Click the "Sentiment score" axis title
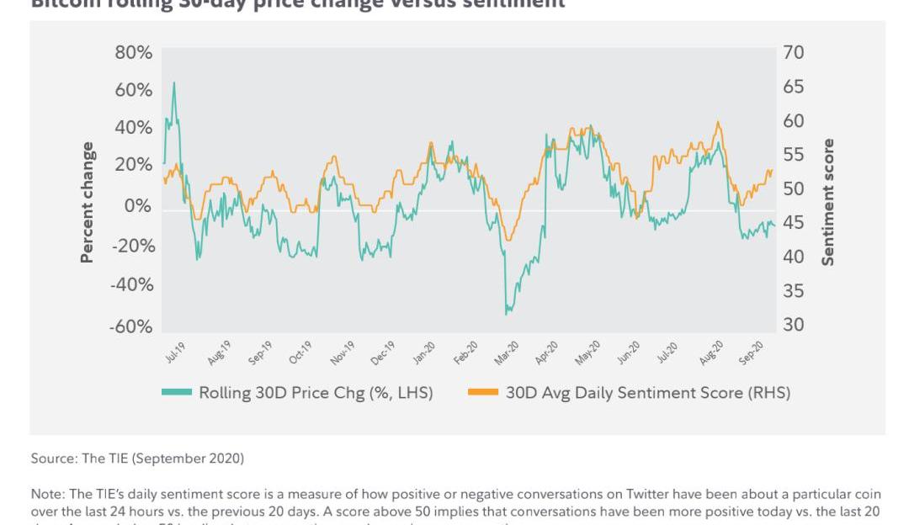The width and height of the screenshot is (909, 525). pyautogui.click(x=828, y=202)
